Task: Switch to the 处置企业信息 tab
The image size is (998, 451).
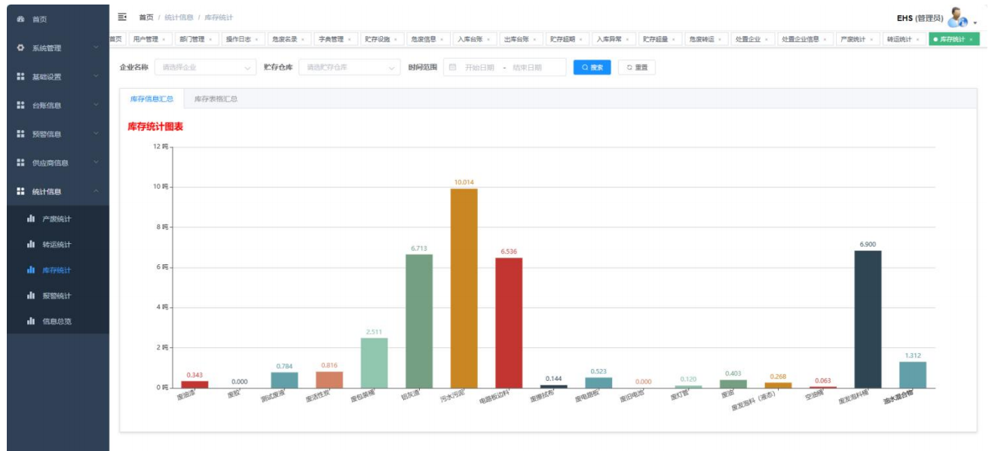Action: pos(805,39)
